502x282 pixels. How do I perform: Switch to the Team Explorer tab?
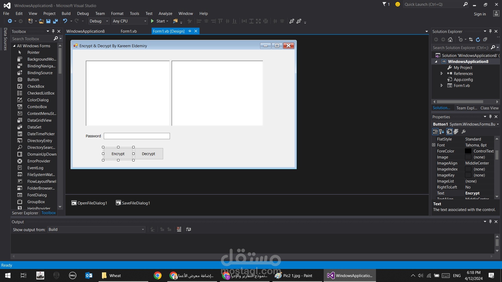tap(467, 108)
